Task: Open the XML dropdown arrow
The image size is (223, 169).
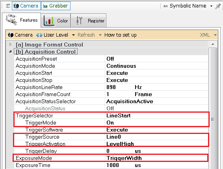Action: [215, 35]
